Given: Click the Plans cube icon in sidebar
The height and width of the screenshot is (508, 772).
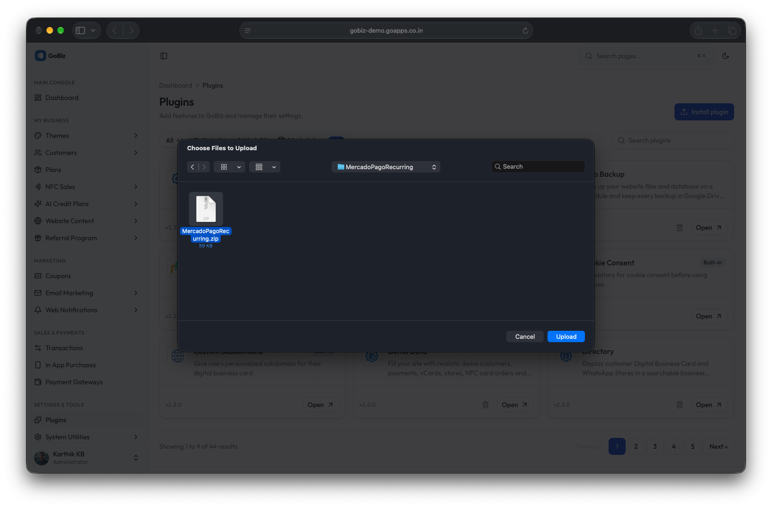Looking at the screenshot, I should pyautogui.click(x=38, y=170).
